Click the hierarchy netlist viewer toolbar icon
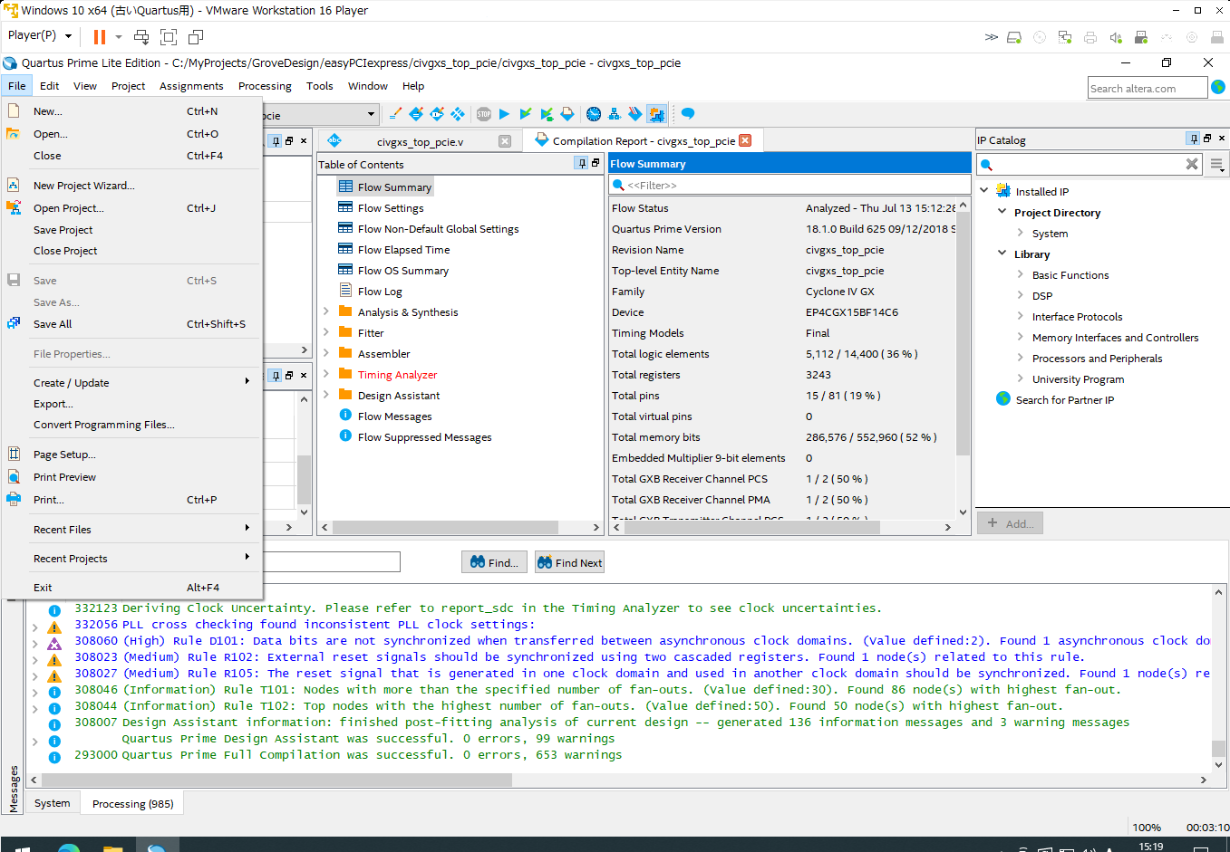This screenshot has width=1230, height=852. (x=615, y=114)
